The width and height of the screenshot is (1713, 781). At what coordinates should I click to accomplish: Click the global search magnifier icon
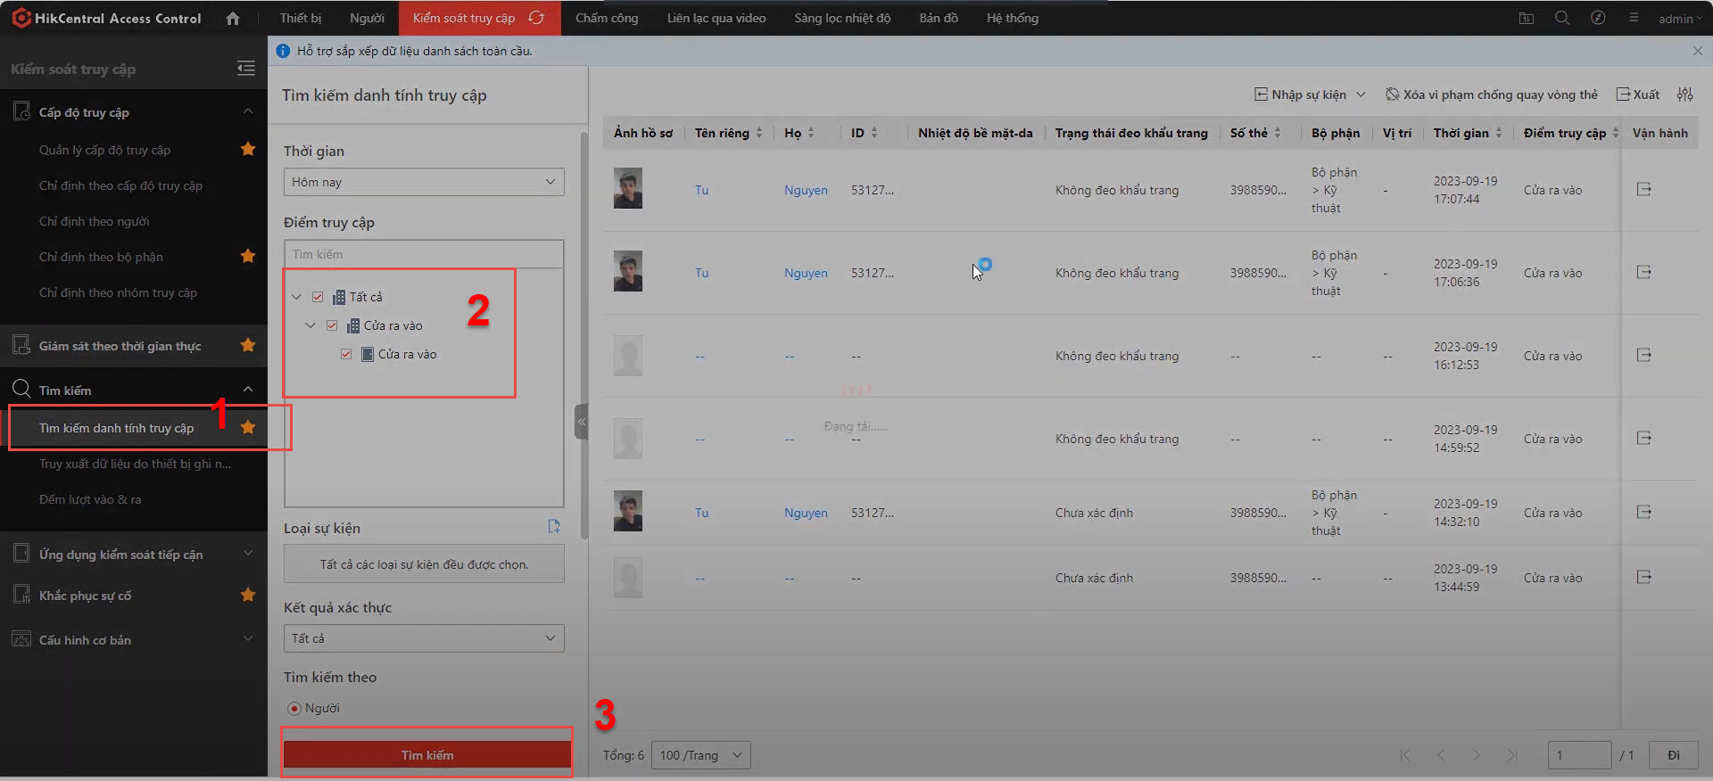pyautogui.click(x=1561, y=18)
